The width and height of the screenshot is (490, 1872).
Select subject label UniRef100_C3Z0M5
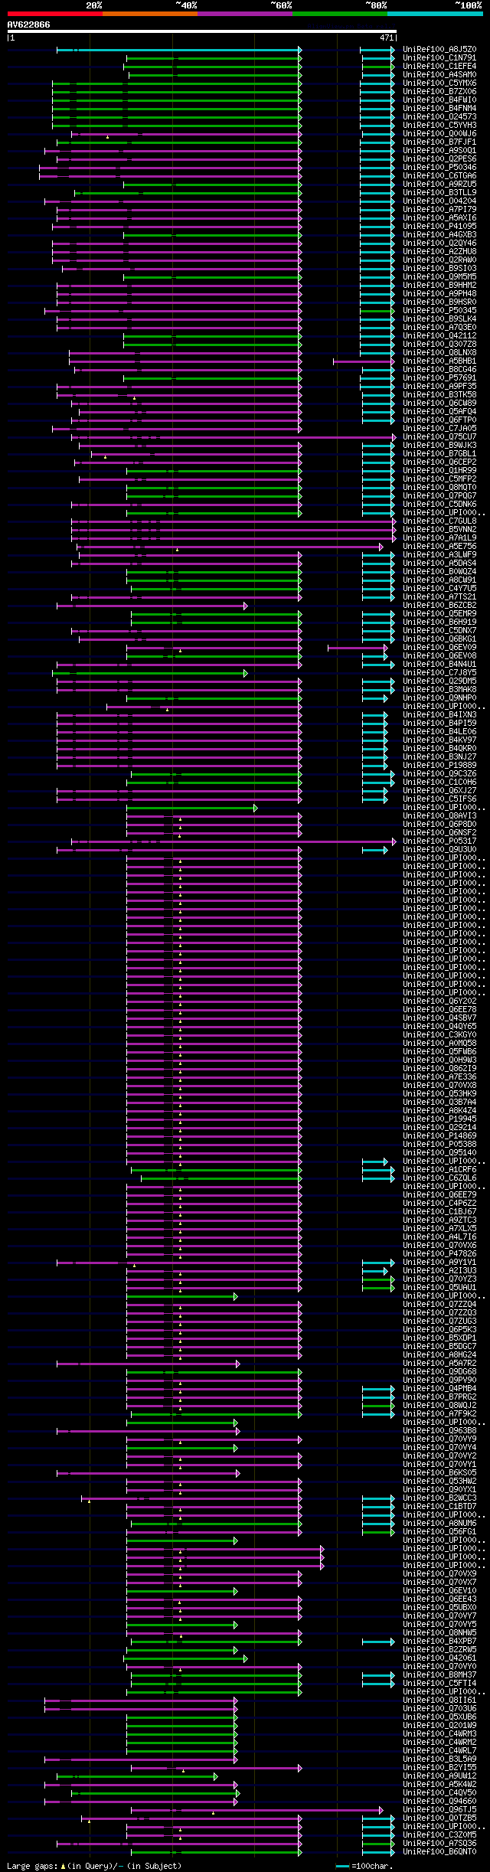point(439,1834)
